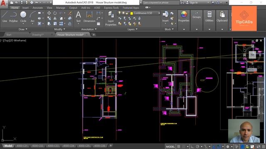Click the Offset tool icon
Image resolution: width=266 pixels, height=149 pixels.
pos(70,24)
